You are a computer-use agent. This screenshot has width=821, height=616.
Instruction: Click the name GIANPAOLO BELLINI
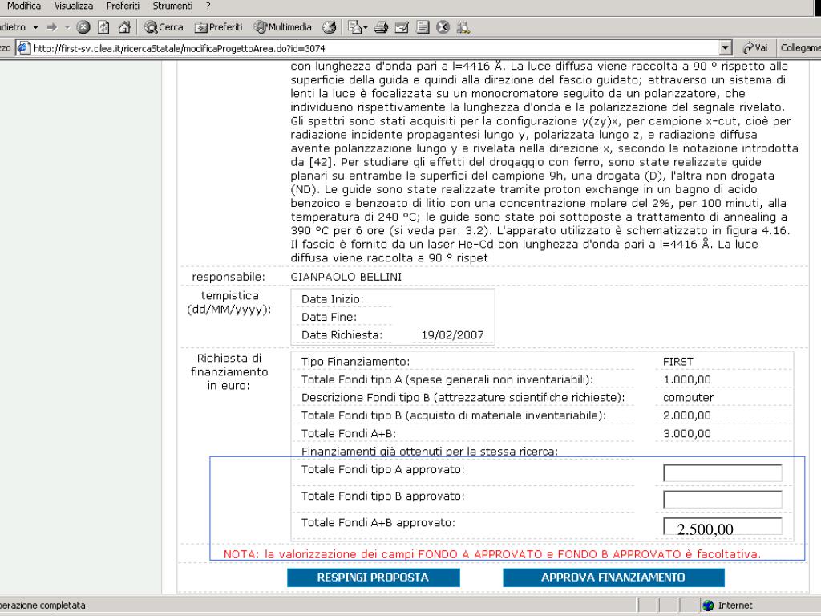click(346, 277)
